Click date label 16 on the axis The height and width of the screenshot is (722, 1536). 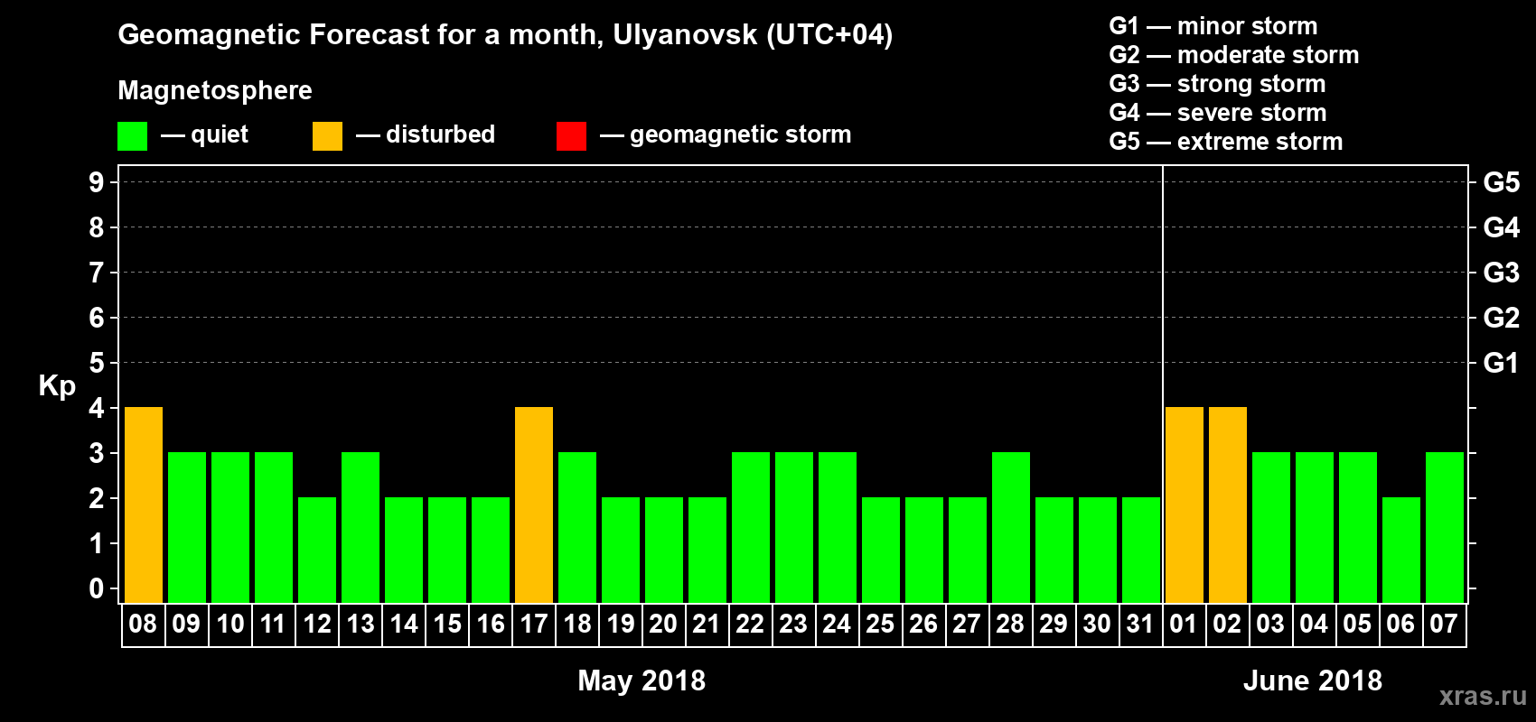[x=490, y=624]
